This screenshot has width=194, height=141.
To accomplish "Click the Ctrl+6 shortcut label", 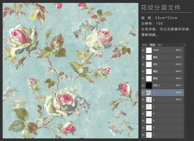I will (x=178, y=78).
